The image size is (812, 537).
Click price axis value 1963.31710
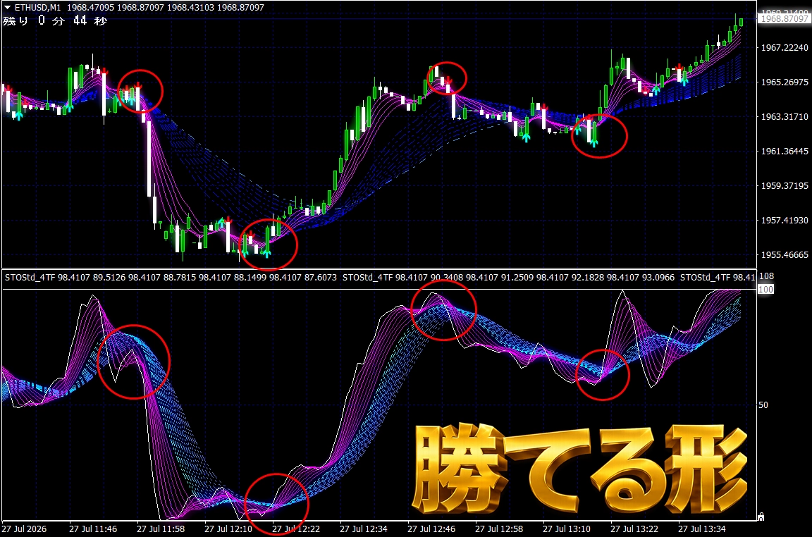784,116
